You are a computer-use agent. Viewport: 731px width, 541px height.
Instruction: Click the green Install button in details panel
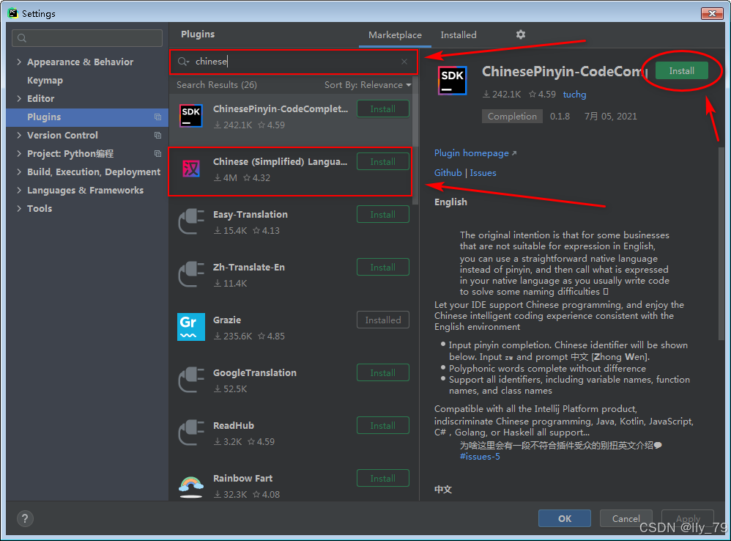682,71
